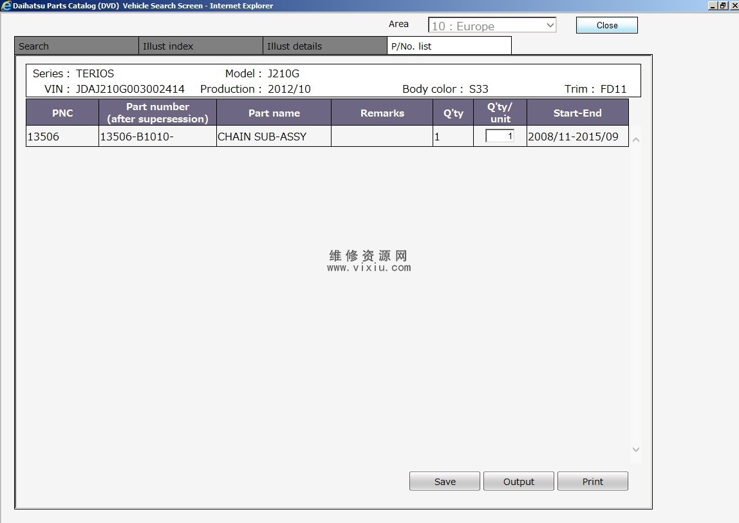Click the Production value 2012/10
739x523 pixels.
(289, 89)
